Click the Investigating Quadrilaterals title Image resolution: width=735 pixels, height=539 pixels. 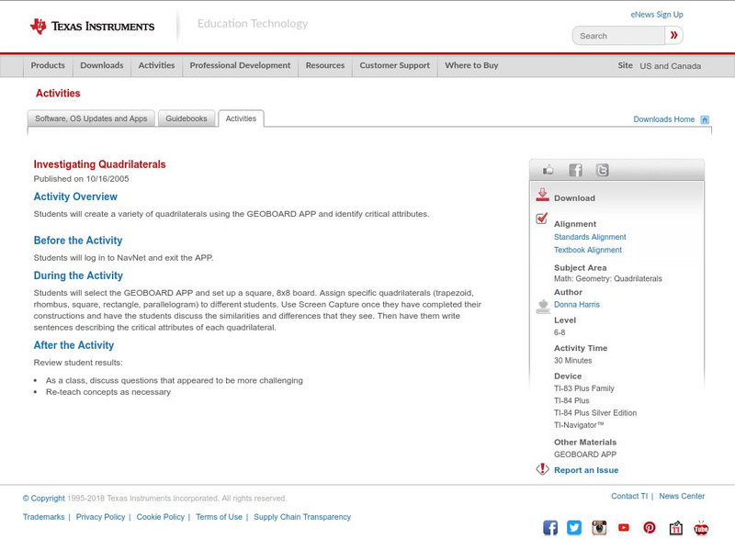click(x=99, y=164)
